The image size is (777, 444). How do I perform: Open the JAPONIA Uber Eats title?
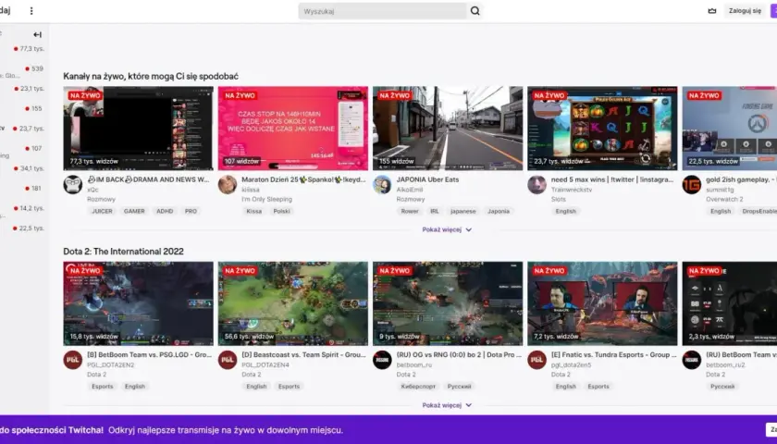click(427, 179)
